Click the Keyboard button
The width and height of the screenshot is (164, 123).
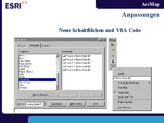(x=58, y=104)
